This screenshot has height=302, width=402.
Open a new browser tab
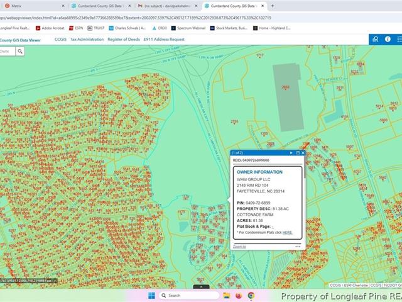pos(272,6)
